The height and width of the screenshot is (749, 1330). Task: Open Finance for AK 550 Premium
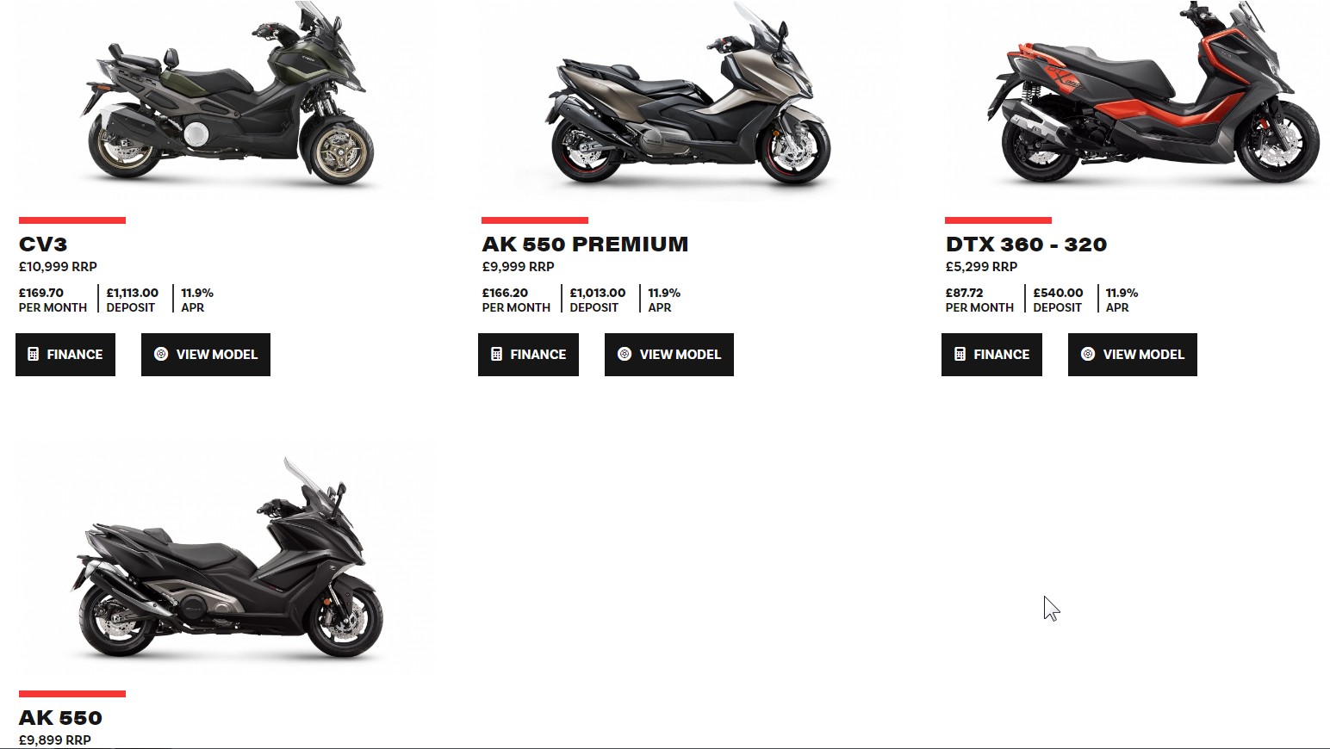(528, 355)
